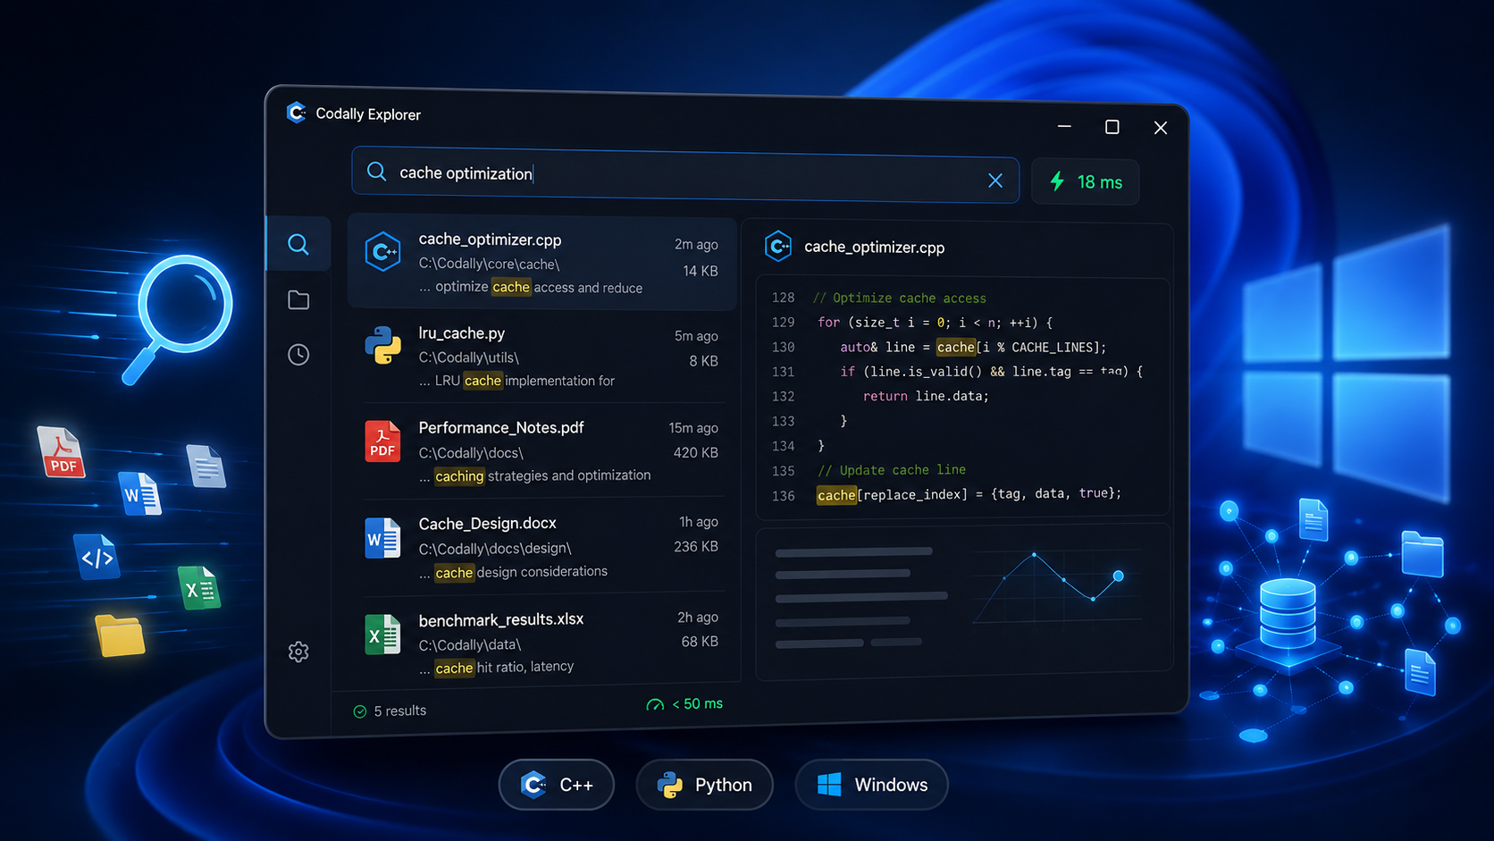
Task: Click the Excel icon of benchmark_results.xlsx result
Action: [382, 635]
